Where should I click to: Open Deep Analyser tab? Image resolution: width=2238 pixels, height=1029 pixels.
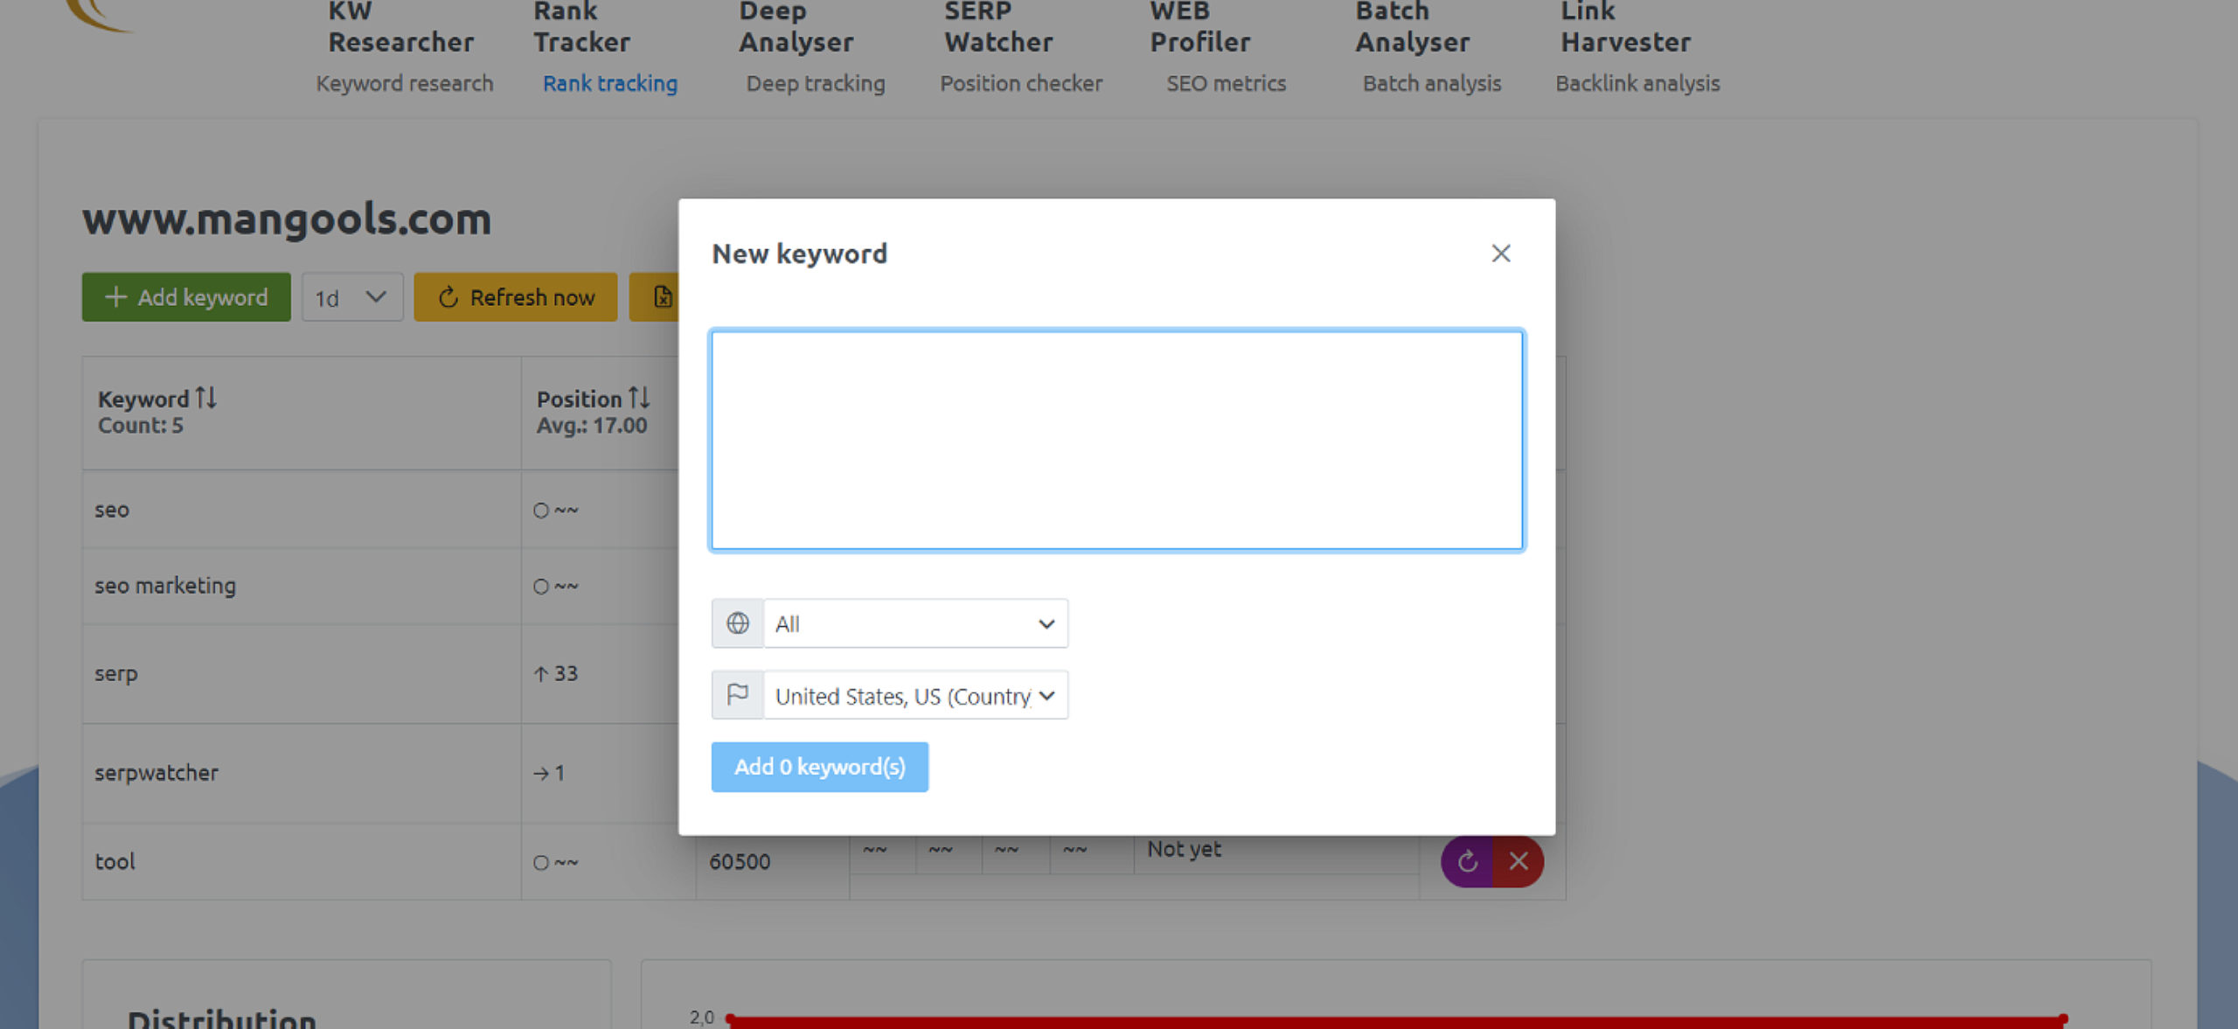(x=796, y=27)
